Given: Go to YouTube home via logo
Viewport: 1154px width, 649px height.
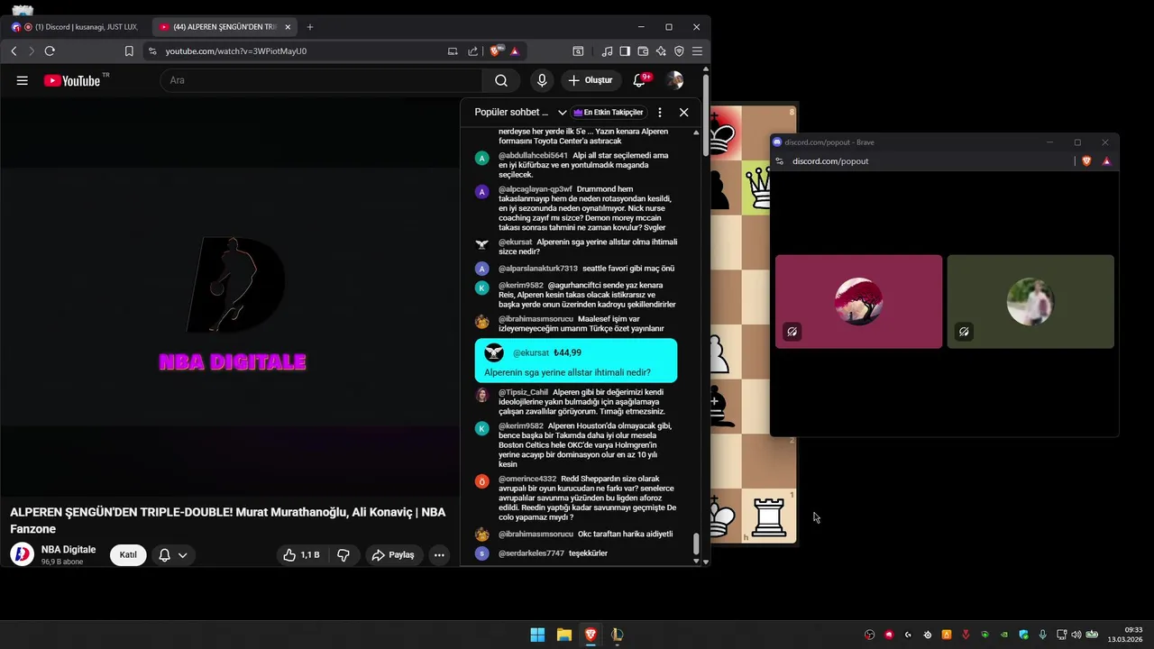Looking at the screenshot, I should (x=72, y=80).
